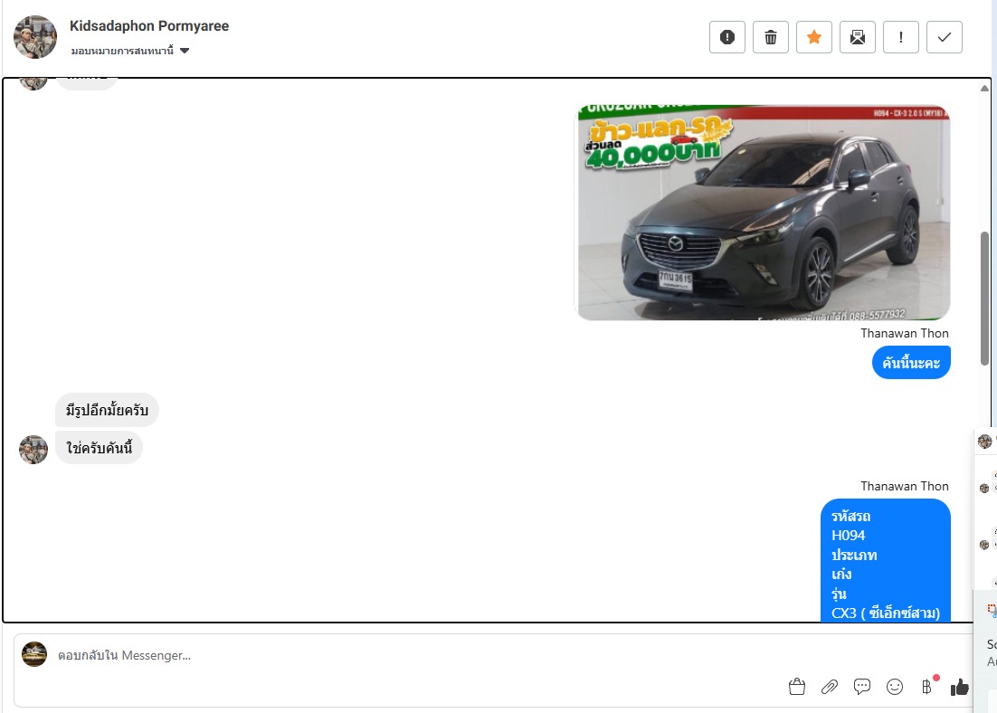Open the Mazda CX-3 car image
997x713 pixels.
click(x=762, y=212)
